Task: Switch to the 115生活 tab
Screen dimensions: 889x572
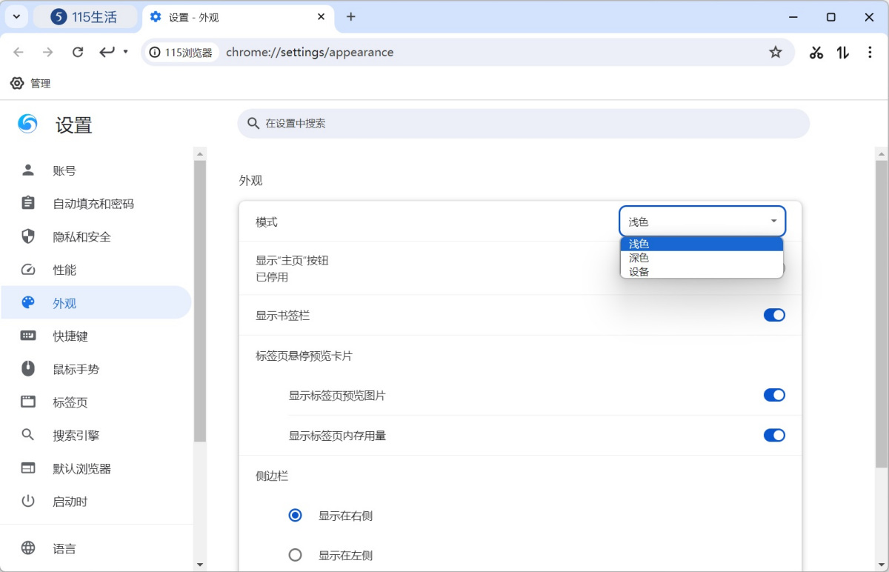Action: (x=85, y=17)
